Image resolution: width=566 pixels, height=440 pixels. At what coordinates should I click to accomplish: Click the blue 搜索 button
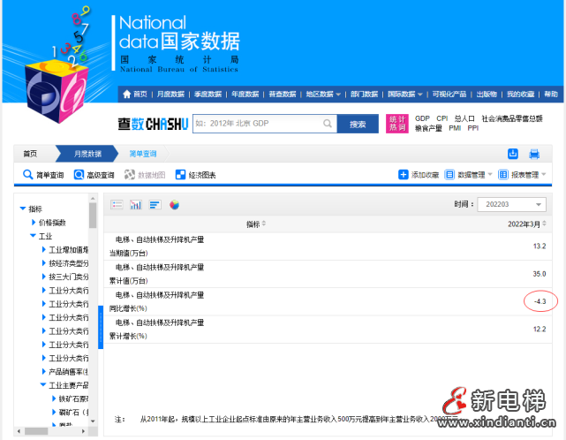point(358,124)
